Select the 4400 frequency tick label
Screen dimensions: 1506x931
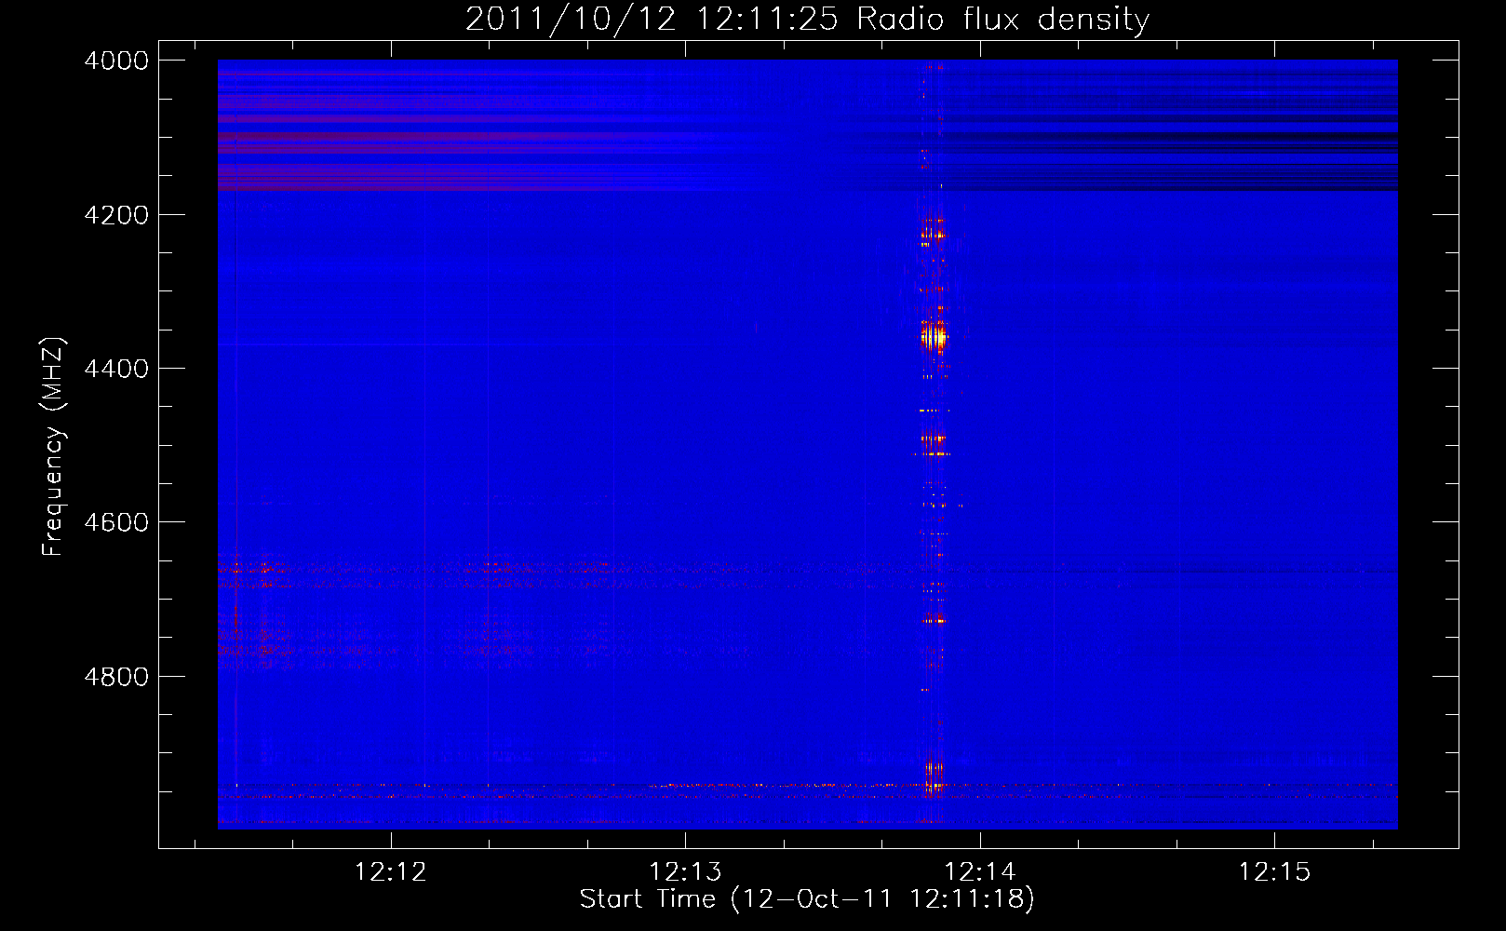[116, 369]
